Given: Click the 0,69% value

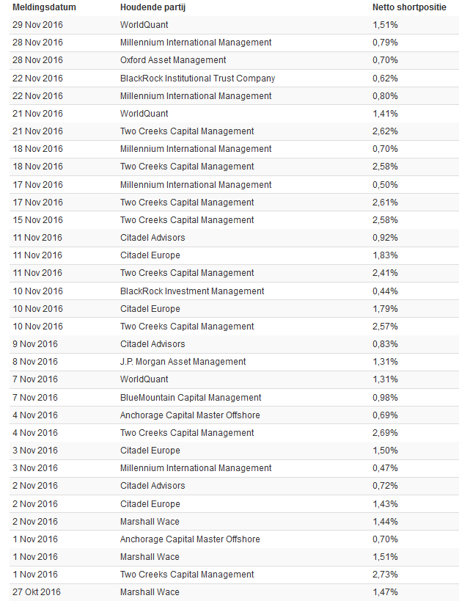Looking at the screenshot, I should pyautogui.click(x=385, y=415).
